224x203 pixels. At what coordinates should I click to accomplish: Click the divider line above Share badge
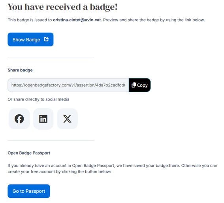click(x=51, y=57)
